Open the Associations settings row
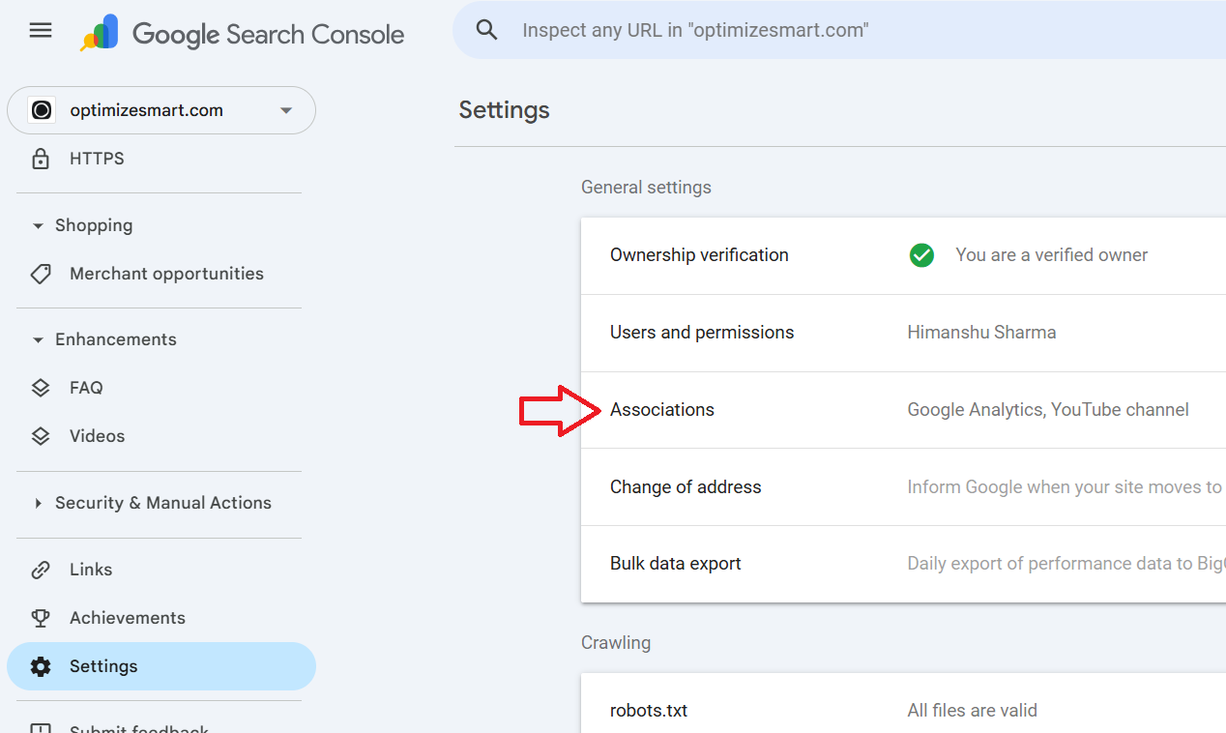The width and height of the screenshot is (1226, 733). [662, 410]
